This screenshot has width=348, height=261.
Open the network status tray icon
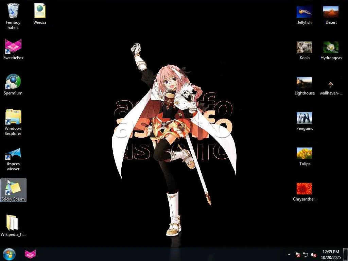pyautogui.click(x=306, y=255)
